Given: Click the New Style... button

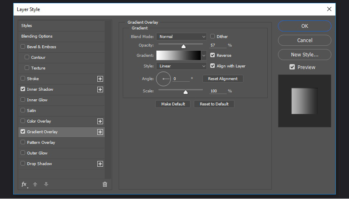Looking at the screenshot, I should tap(305, 54).
